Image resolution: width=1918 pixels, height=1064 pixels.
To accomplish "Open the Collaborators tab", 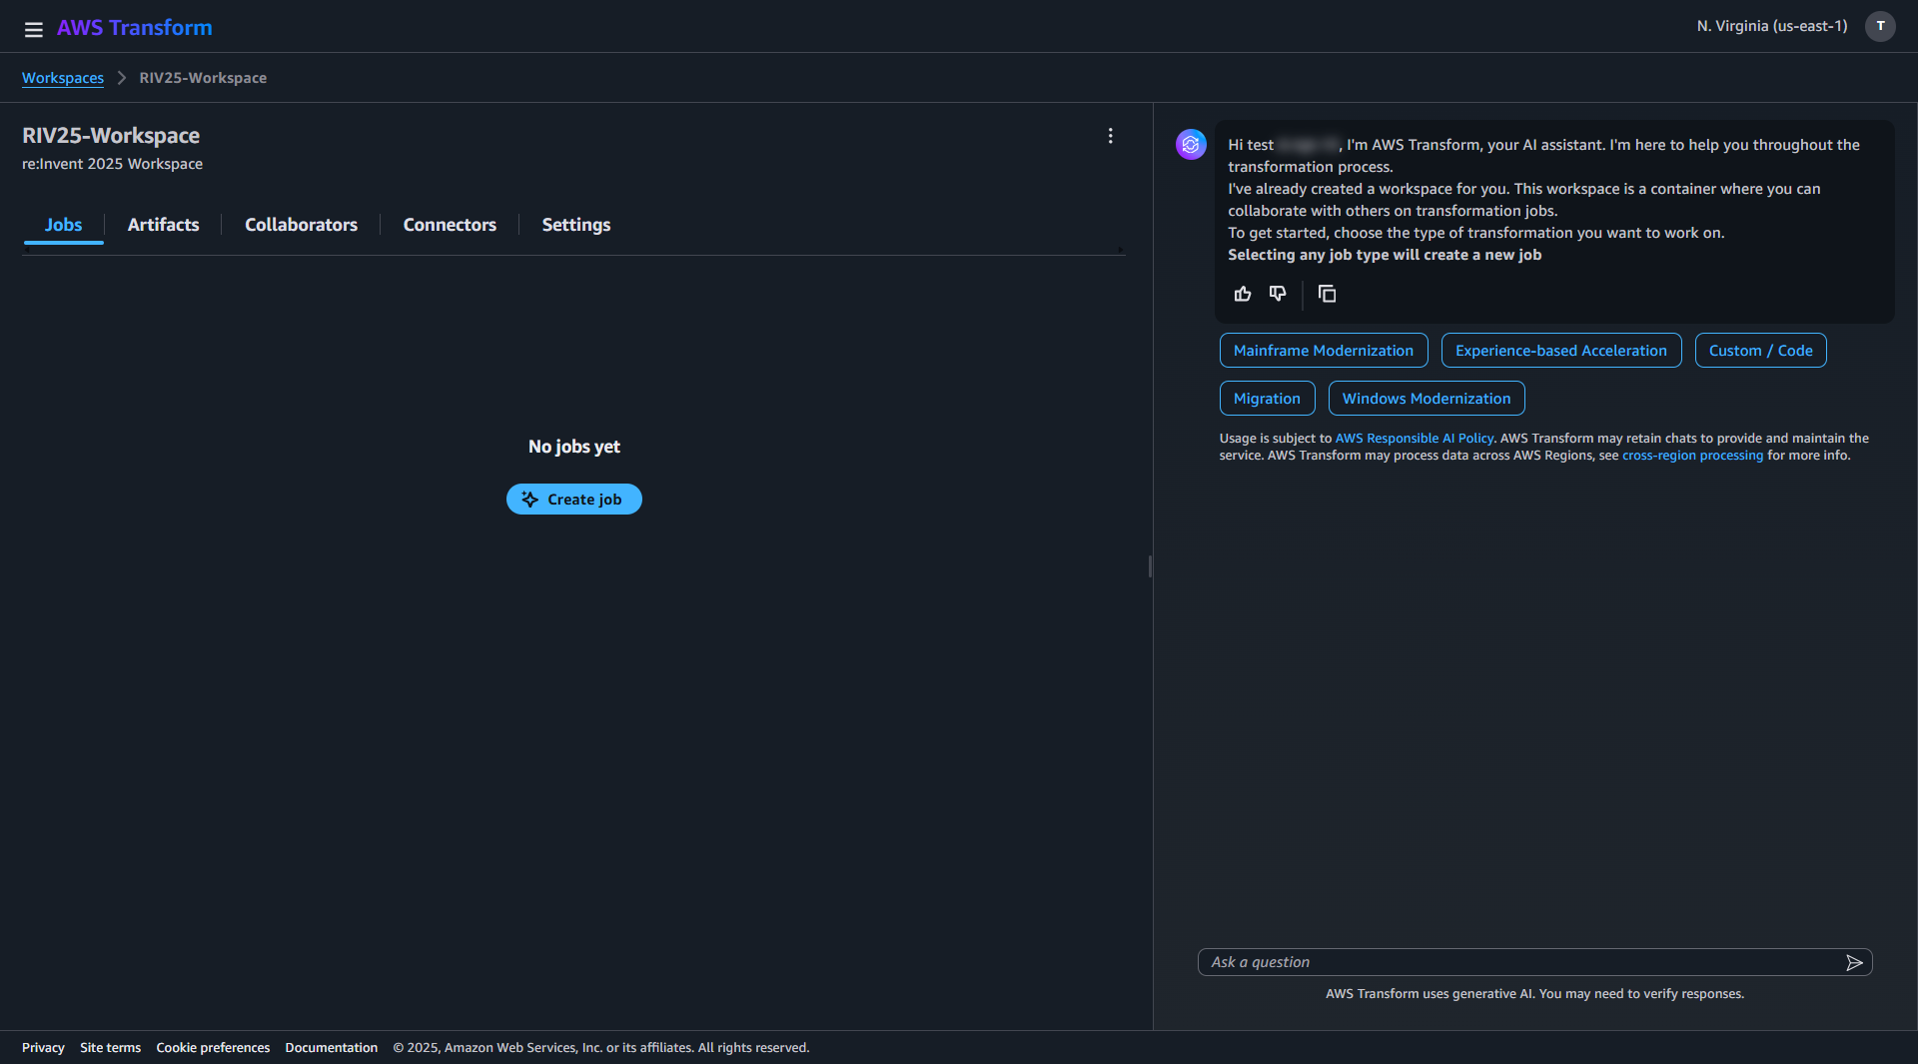I will coord(301,225).
